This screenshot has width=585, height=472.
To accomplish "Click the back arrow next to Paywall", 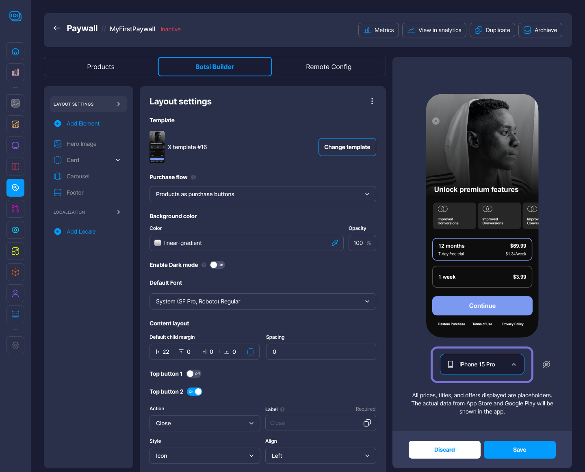I will click(57, 28).
